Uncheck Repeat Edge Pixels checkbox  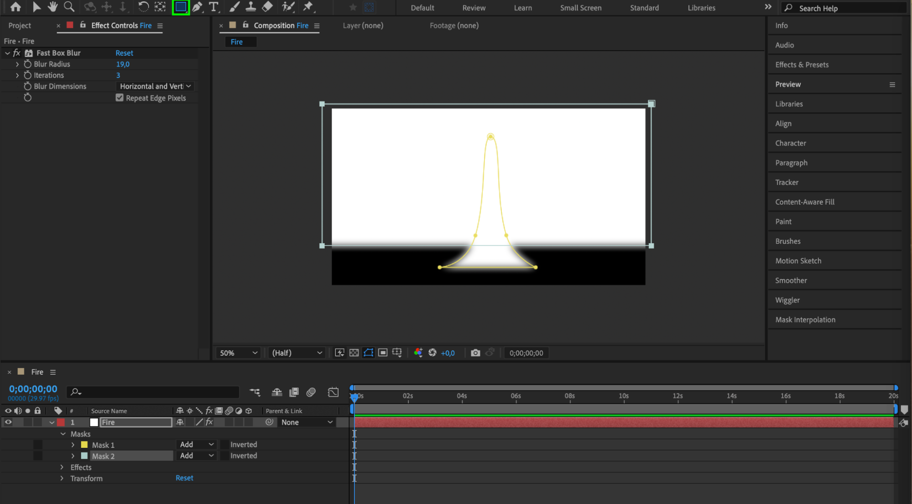coord(120,98)
